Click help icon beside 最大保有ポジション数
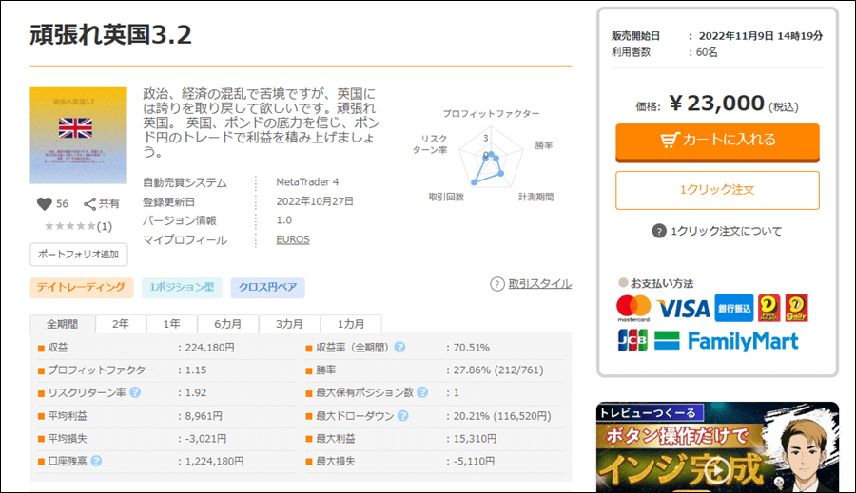The image size is (856, 493). (421, 392)
